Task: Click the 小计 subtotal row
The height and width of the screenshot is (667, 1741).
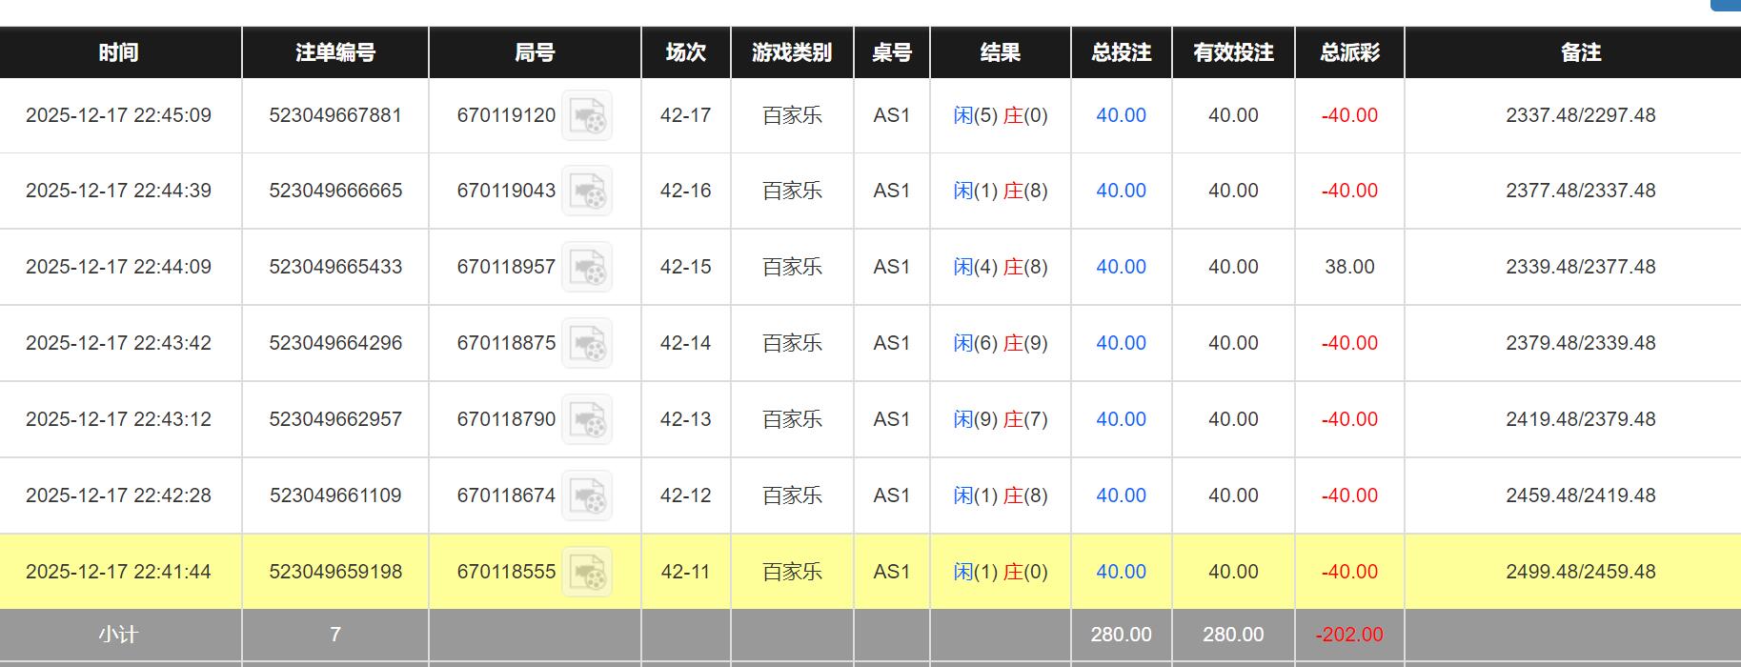Action: pyautogui.click(x=118, y=634)
